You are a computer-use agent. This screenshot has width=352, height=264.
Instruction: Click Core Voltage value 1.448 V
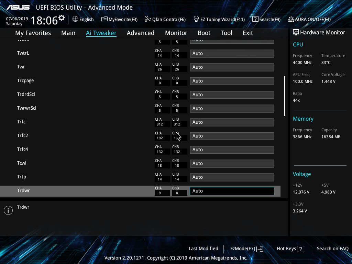tap(328, 81)
